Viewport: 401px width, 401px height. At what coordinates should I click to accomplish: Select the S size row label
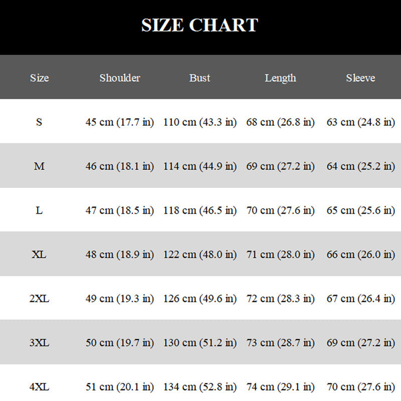(x=39, y=122)
